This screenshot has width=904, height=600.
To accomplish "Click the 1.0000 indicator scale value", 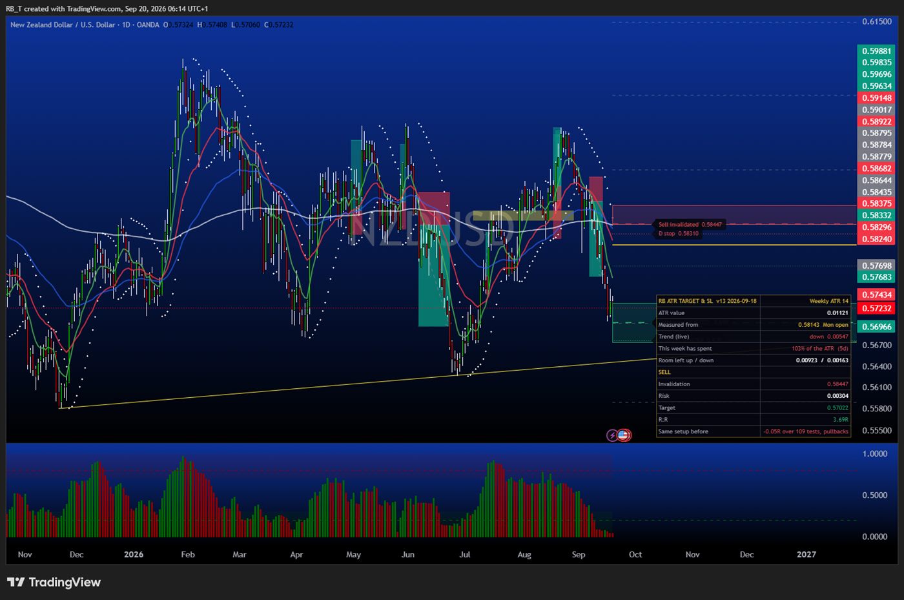I will [x=875, y=454].
